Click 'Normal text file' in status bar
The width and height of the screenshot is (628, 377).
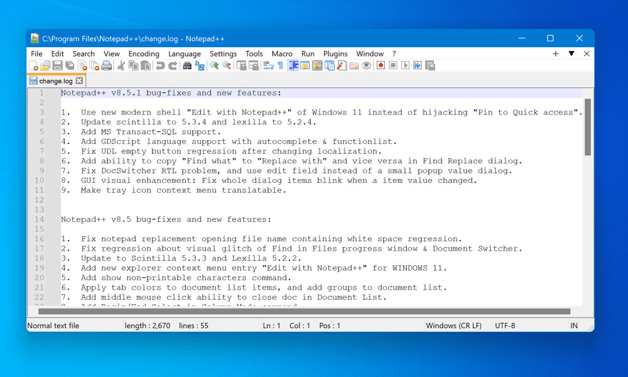(53, 325)
